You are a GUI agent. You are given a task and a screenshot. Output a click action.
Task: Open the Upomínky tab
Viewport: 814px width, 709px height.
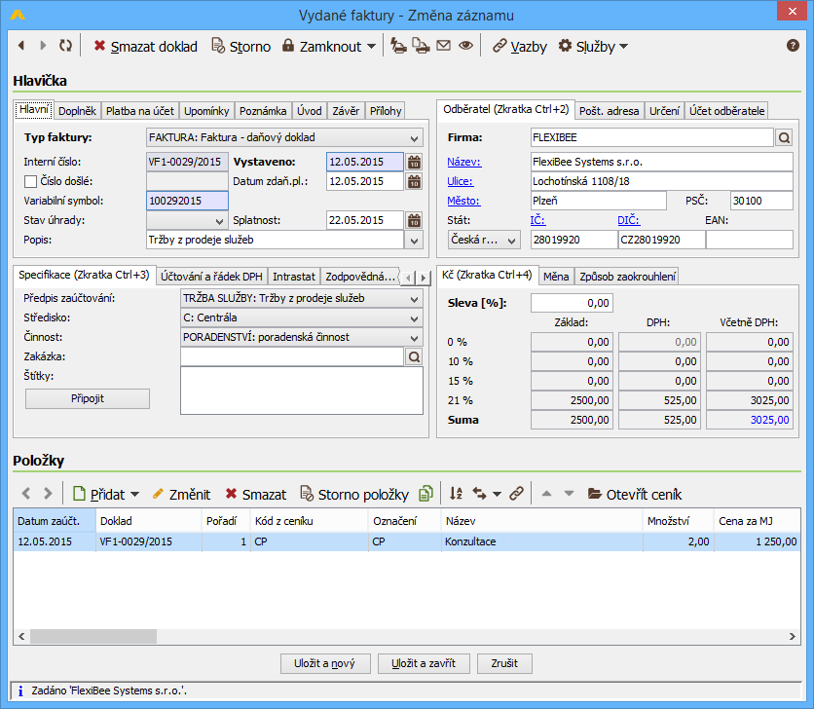[206, 111]
